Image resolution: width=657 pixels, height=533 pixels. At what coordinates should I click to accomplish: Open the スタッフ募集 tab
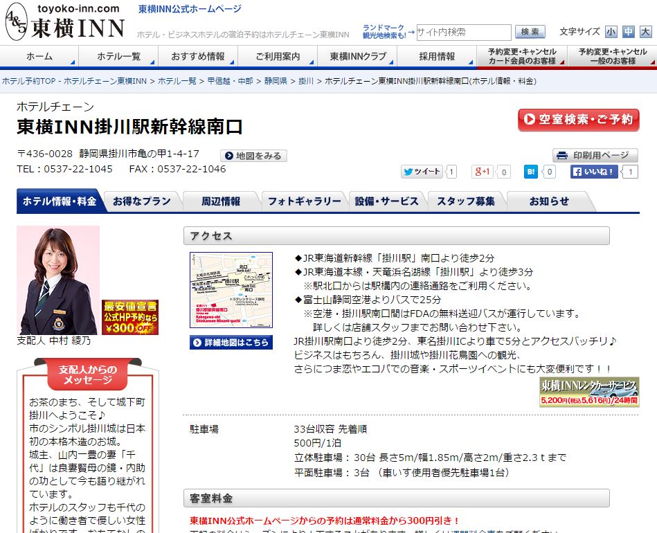point(466,201)
